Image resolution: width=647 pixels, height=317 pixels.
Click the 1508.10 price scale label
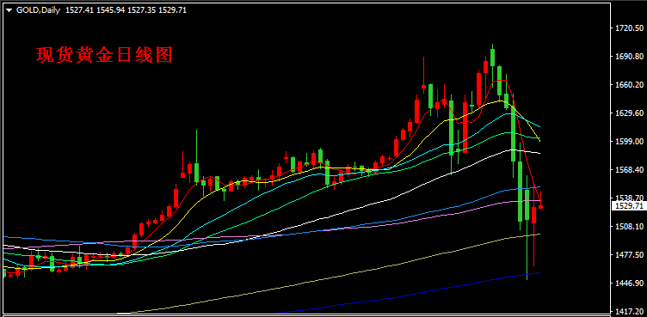[x=629, y=226]
